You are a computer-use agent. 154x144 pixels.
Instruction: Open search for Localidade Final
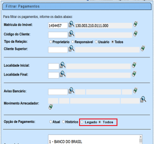[x=63, y=74]
